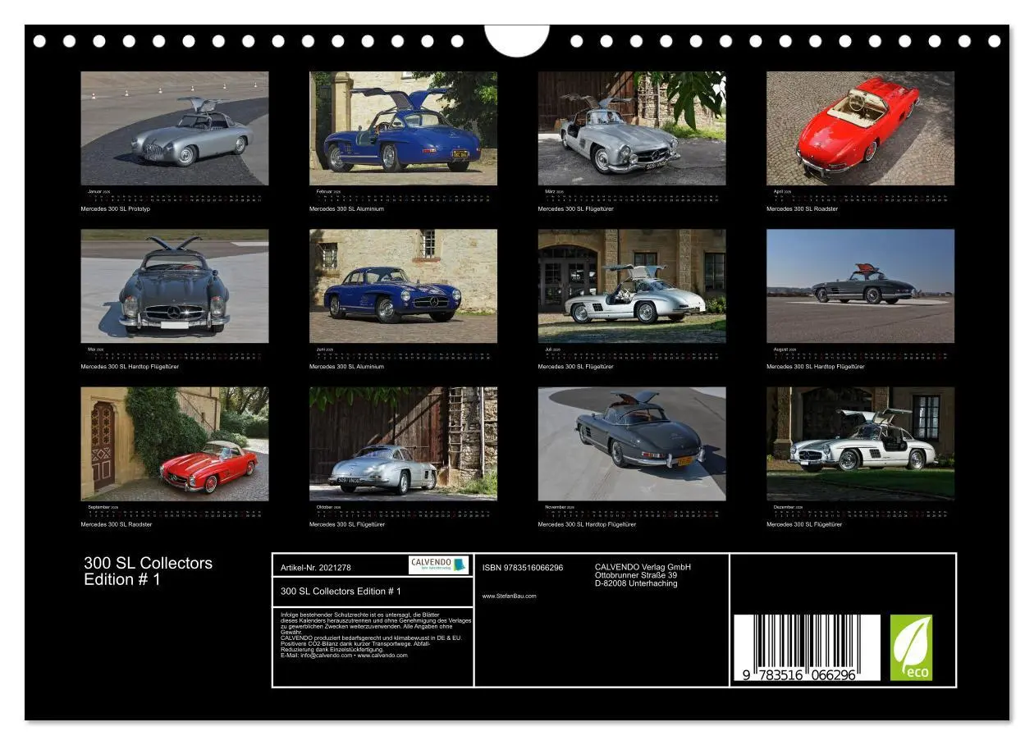Viewport: 1034px width, 745px height.
Task: Open the blue Aluminium June photo
Action: pos(403,286)
